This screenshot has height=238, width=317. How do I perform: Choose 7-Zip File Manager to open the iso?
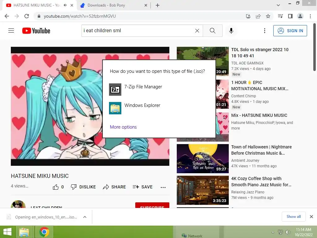[x=159, y=89]
